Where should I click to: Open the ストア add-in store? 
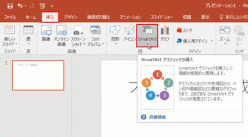tap(184, 30)
